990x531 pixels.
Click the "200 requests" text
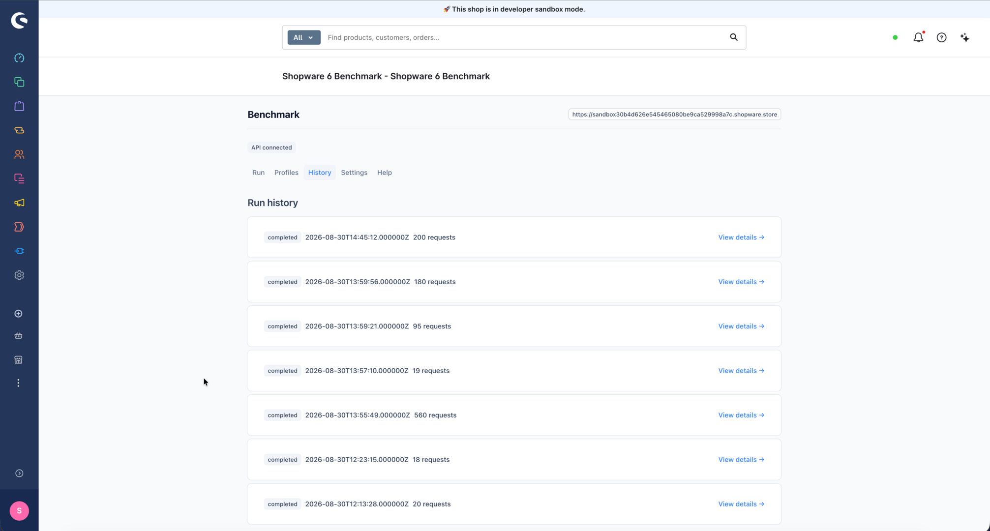pos(434,237)
